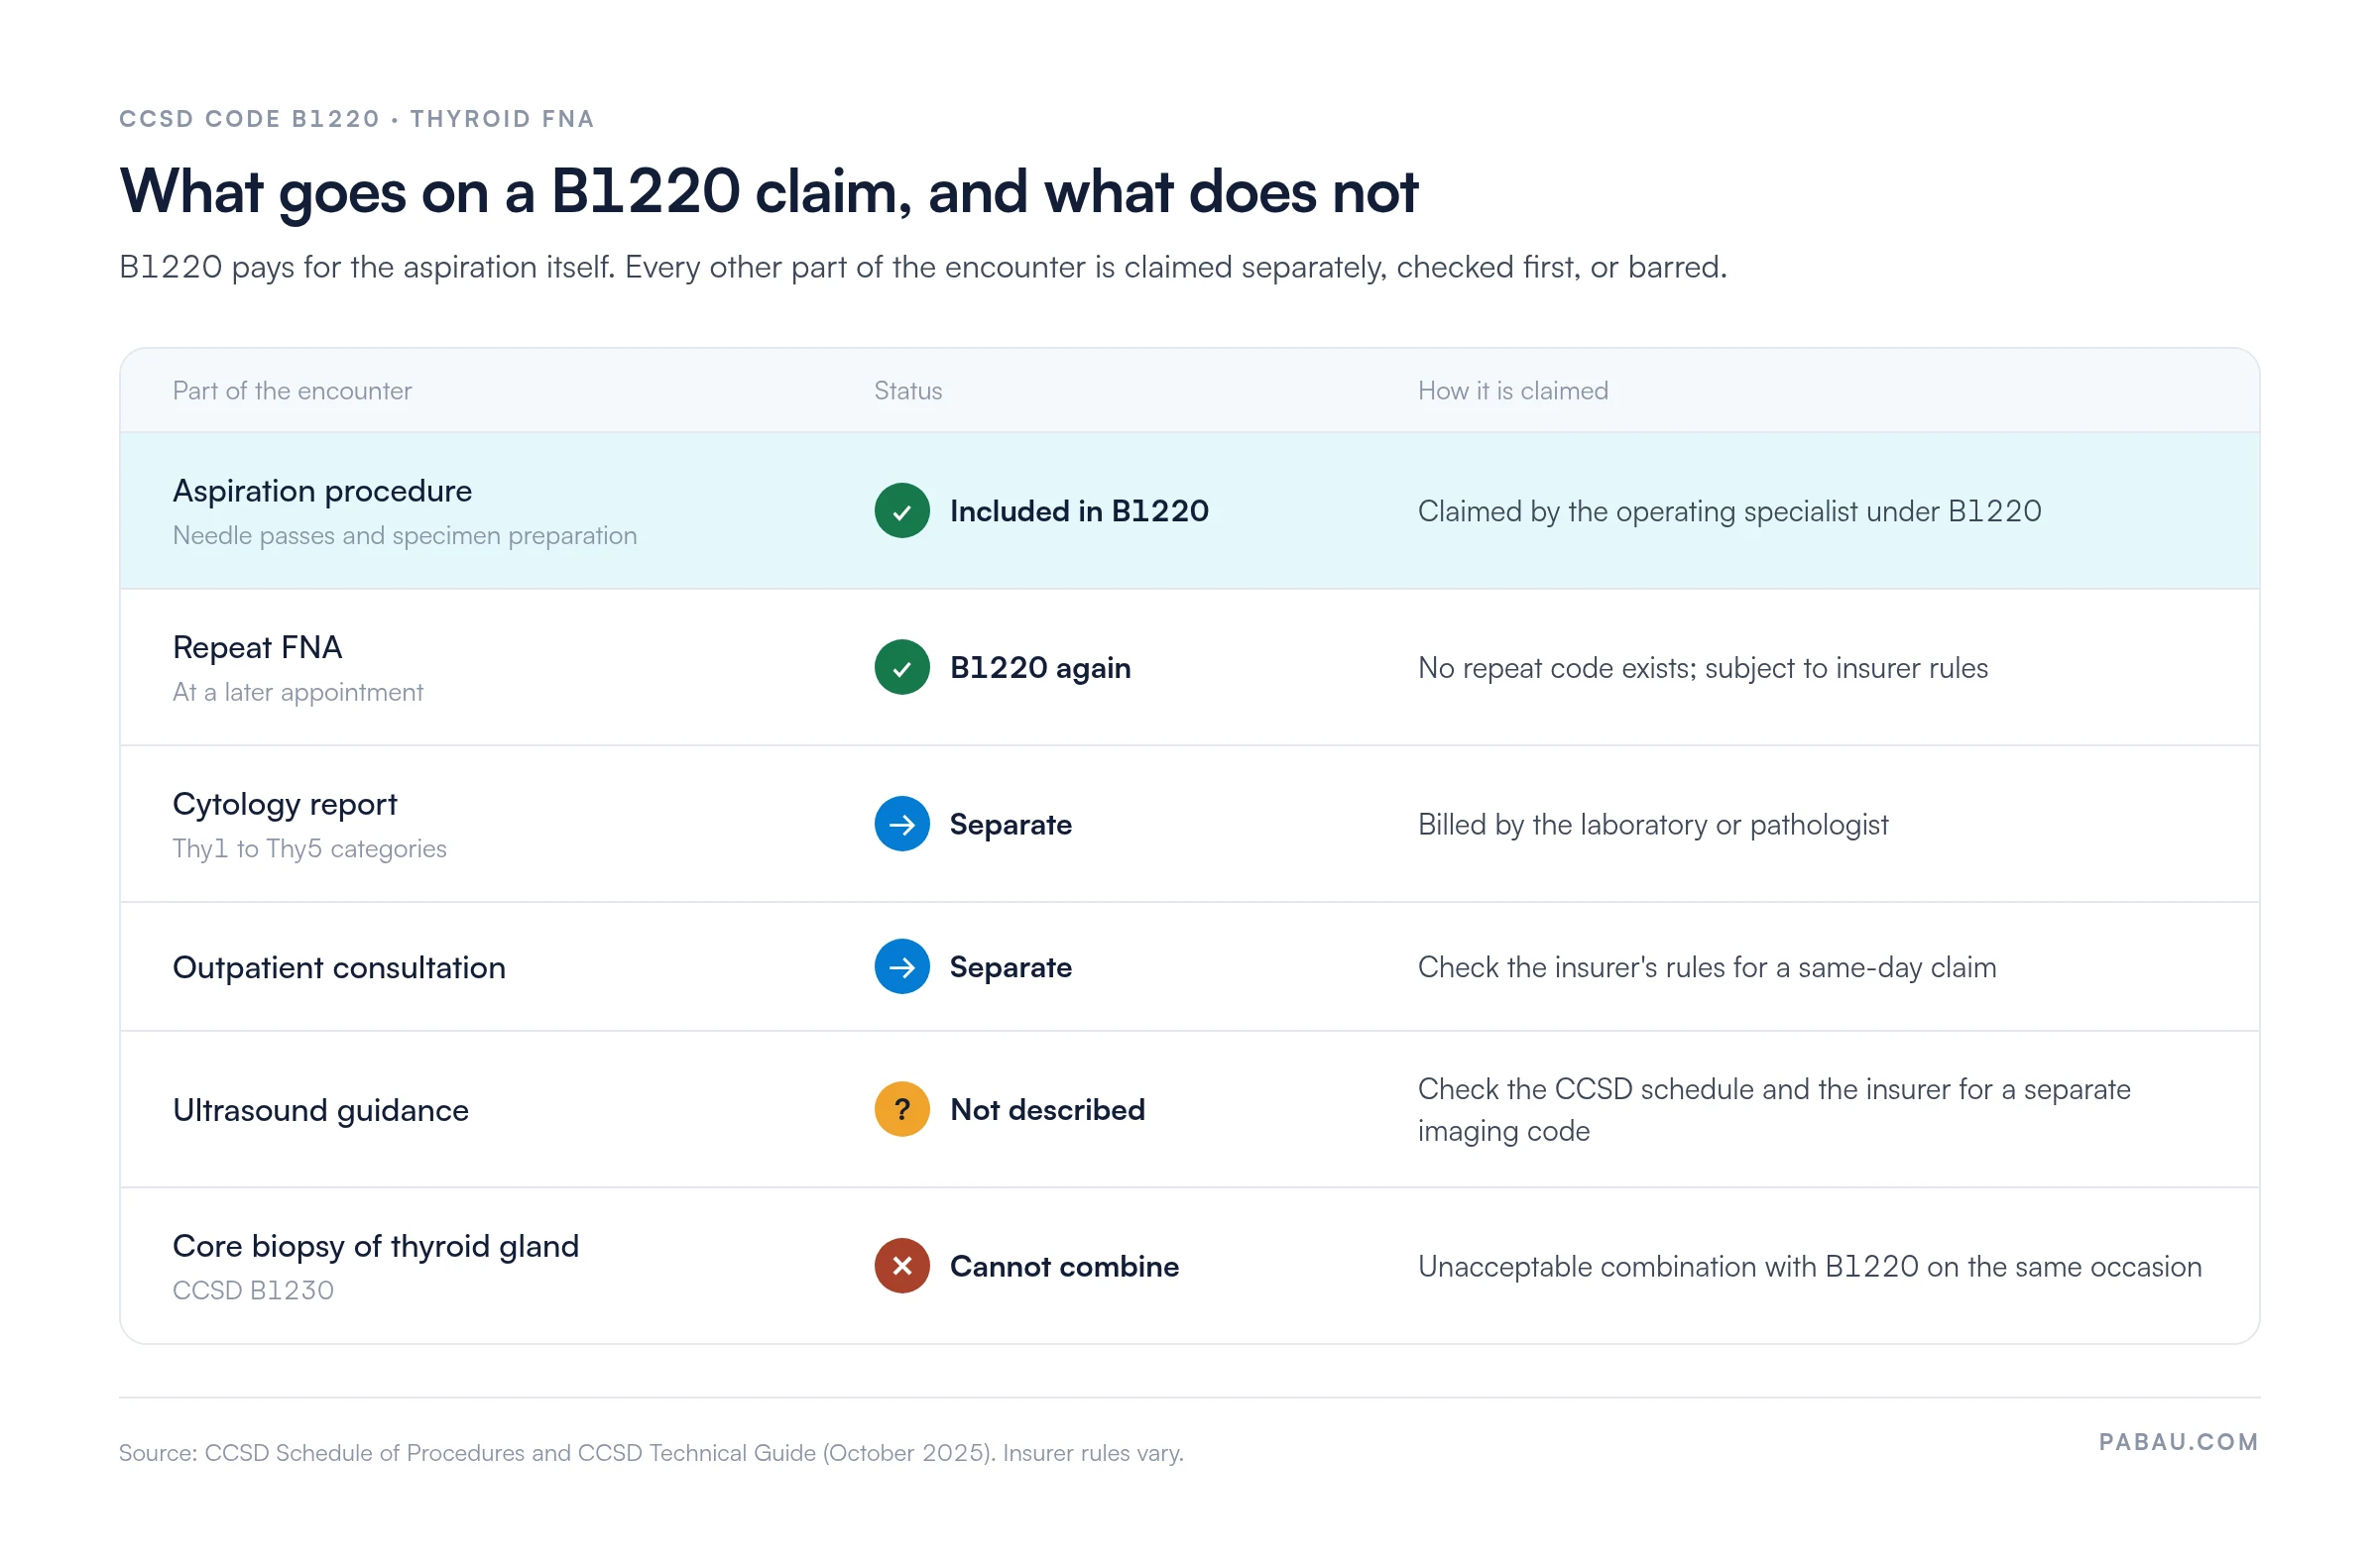The image size is (2380, 1568).
Task: Click the 'Not described' status label
Action: pos(1046,1109)
